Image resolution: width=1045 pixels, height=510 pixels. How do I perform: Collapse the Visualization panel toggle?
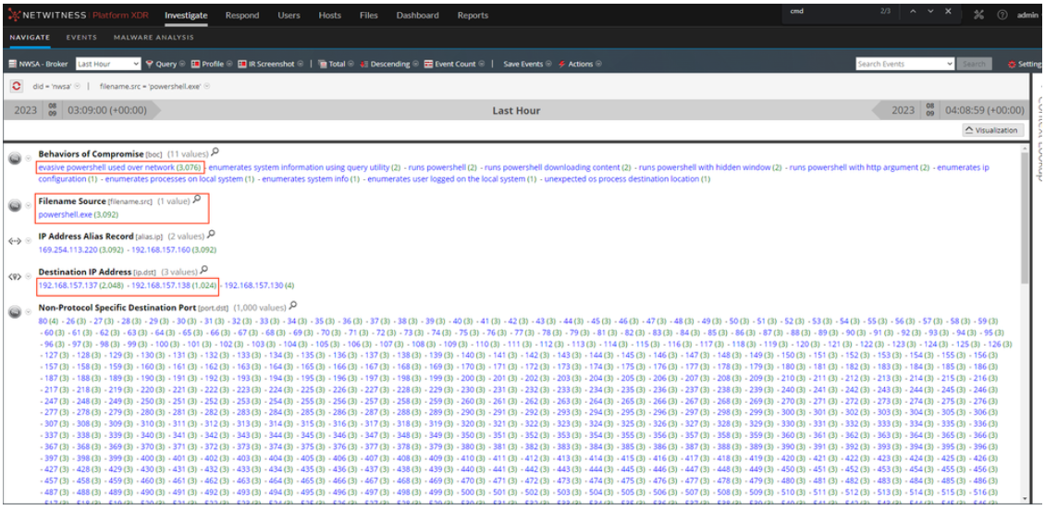pos(992,130)
